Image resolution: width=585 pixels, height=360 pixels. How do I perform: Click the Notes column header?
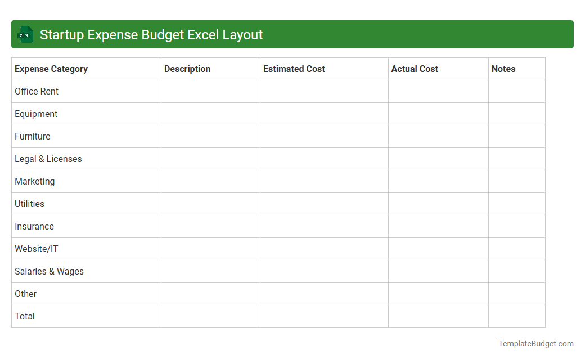(x=503, y=69)
